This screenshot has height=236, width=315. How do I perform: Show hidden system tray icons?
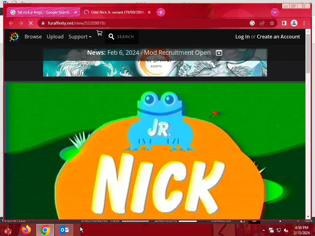(x=264, y=230)
